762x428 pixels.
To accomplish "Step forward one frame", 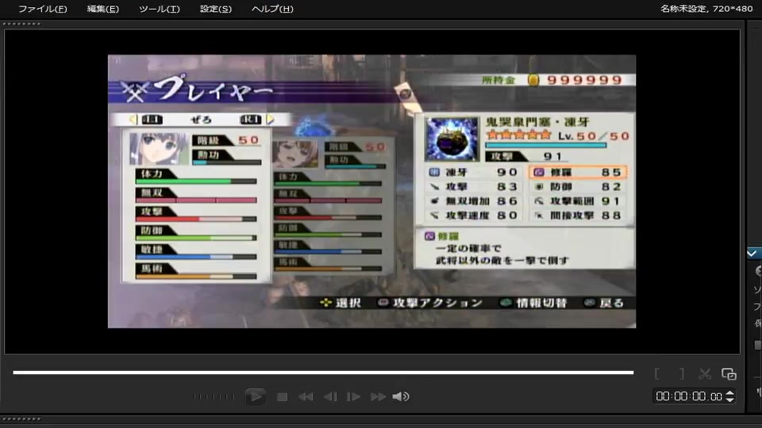I will point(353,397).
